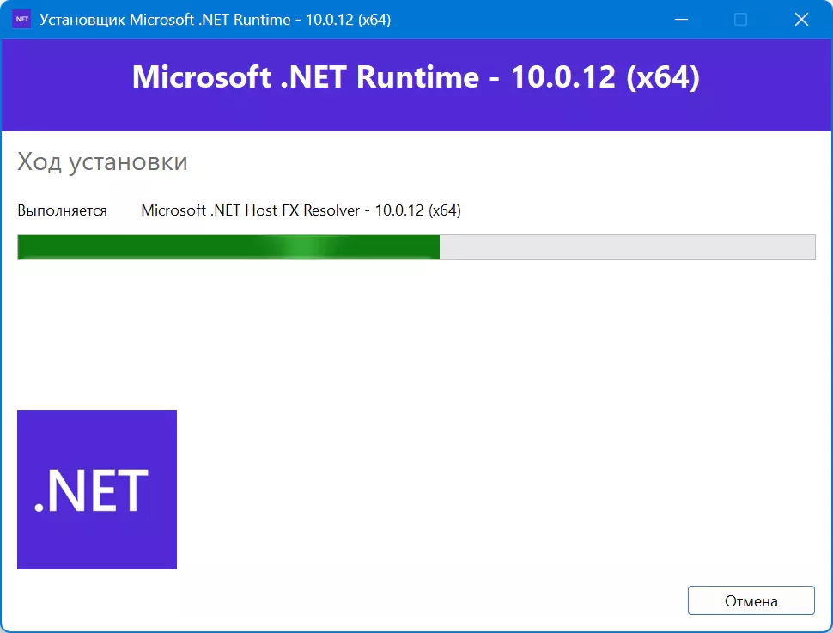Click the bright glow highlight on progress bar
The image size is (833, 633).
[301, 247]
